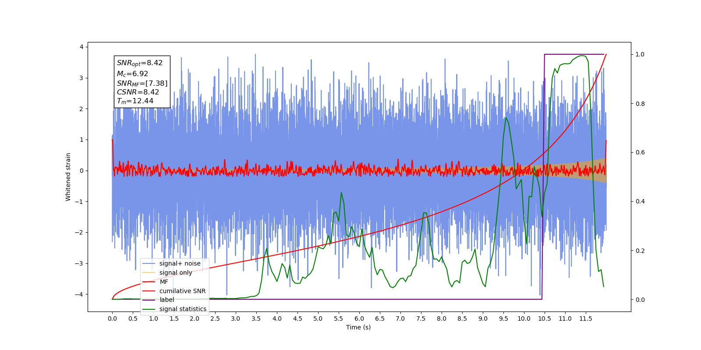The image size is (701, 350).
Task: Click the green signal statistics peak near 9.5 s
Action: click(506, 118)
